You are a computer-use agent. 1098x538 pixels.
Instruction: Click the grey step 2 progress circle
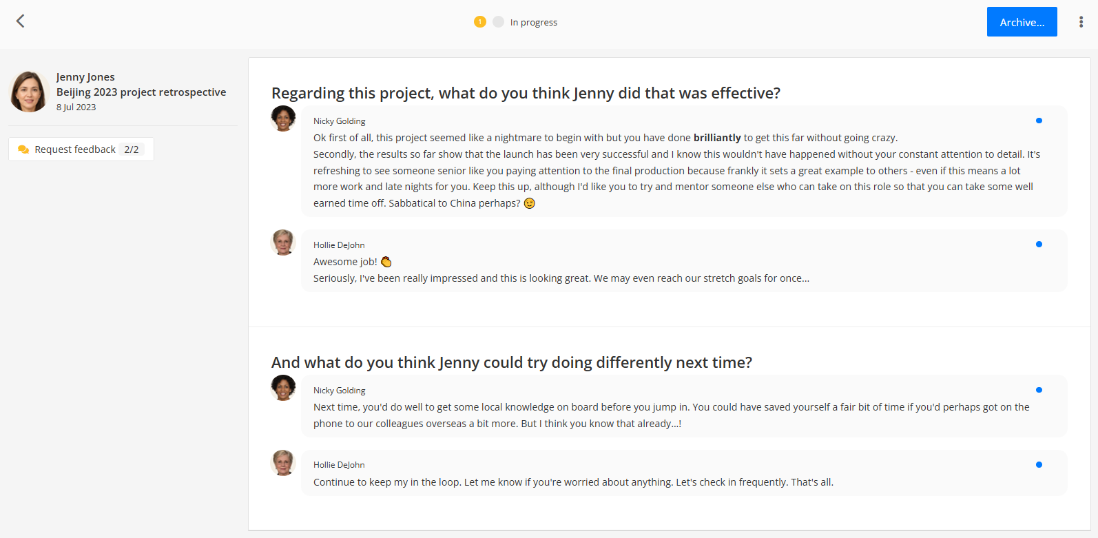click(x=499, y=22)
